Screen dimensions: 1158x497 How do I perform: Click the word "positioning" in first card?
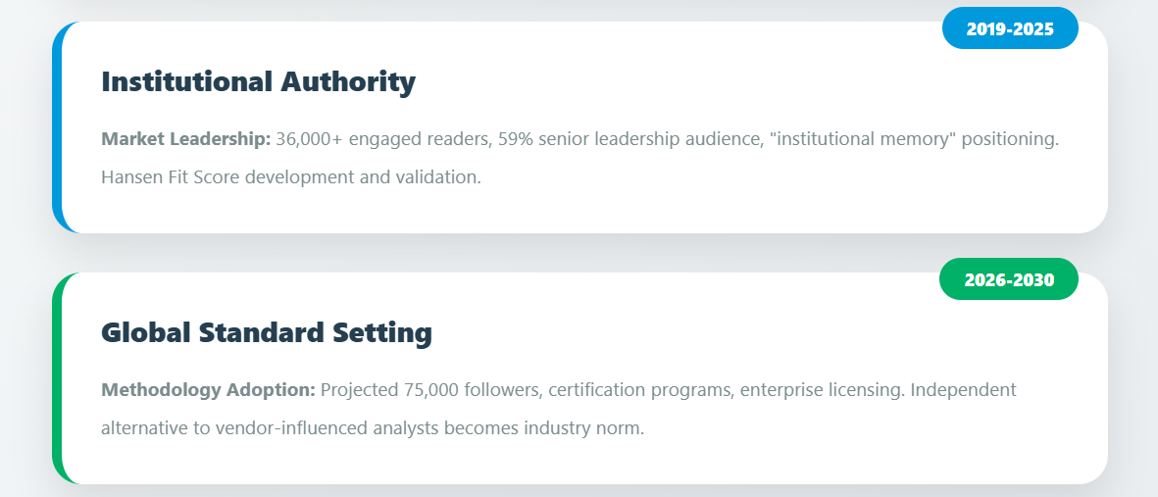(1010, 139)
